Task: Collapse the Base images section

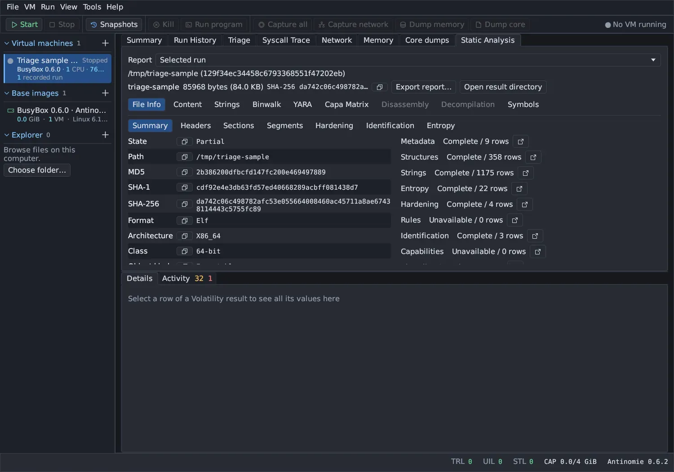Action: pyautogui.click(x=7, y=93)
